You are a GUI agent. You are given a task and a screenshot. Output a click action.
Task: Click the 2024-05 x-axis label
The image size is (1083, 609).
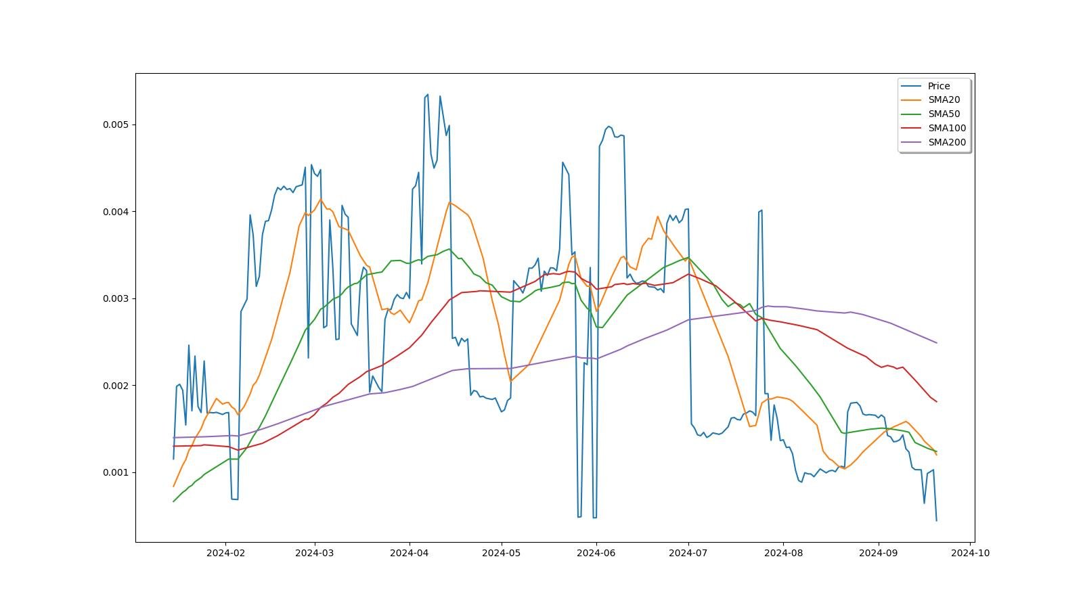pyautogui.click(x=502, y=553)
